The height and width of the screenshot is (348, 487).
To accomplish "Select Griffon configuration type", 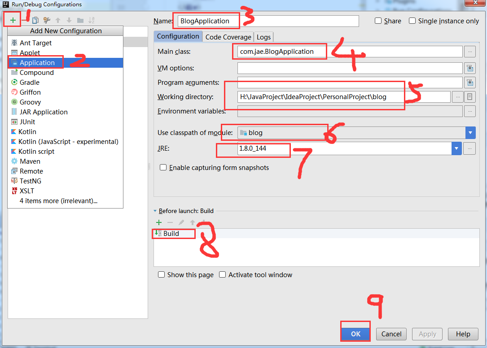I will (x=65, y=92).
